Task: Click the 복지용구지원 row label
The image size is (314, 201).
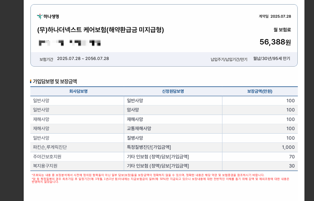Action: (x=45, y=166)
